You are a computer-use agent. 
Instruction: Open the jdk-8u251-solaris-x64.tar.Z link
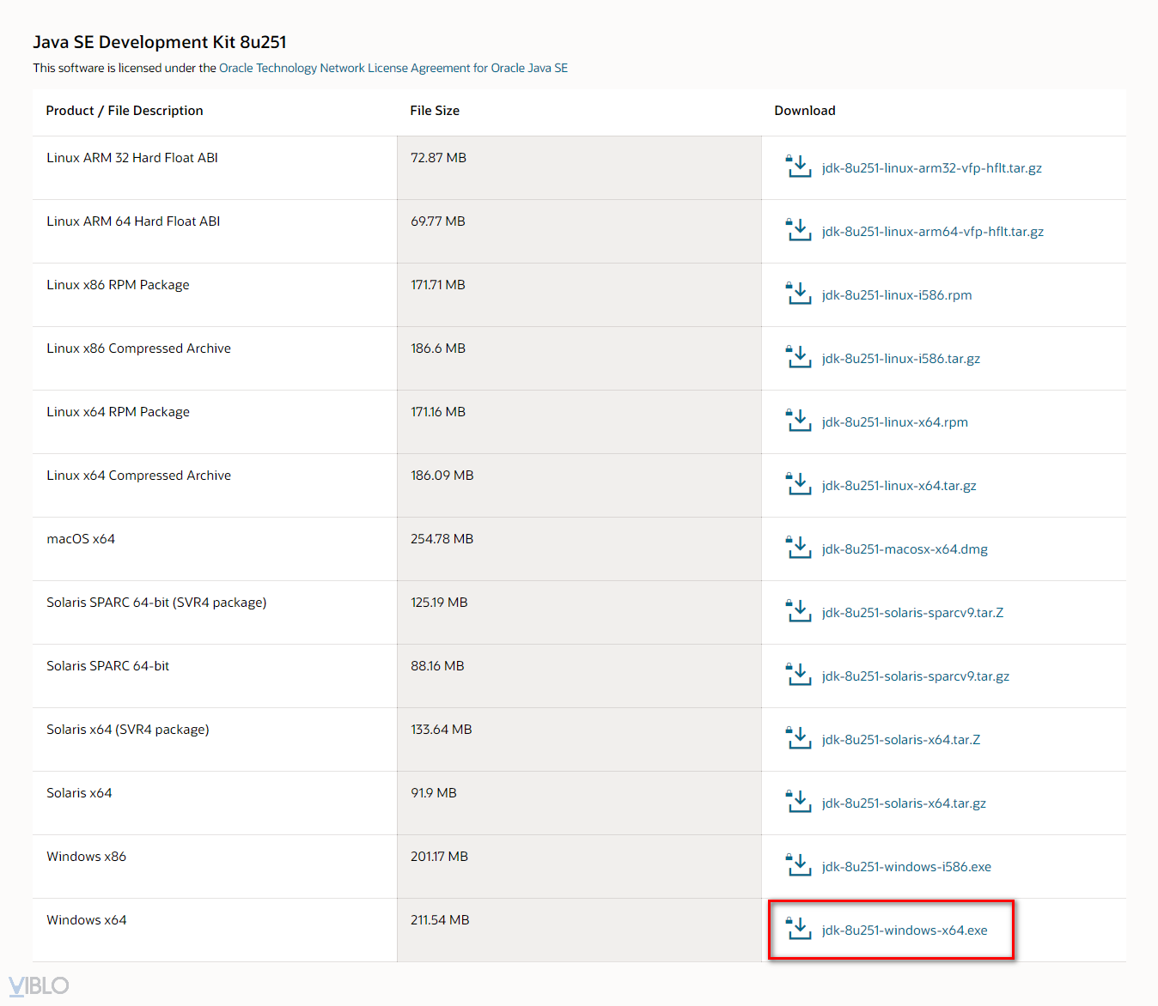[900, 740]
